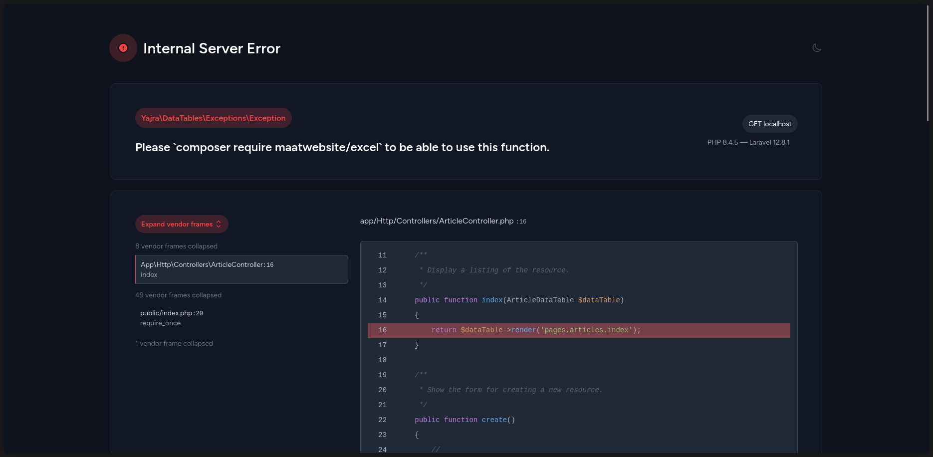Expand vendor frames button
The width and height of the screenshot is (933, 457).
point(182,224)
